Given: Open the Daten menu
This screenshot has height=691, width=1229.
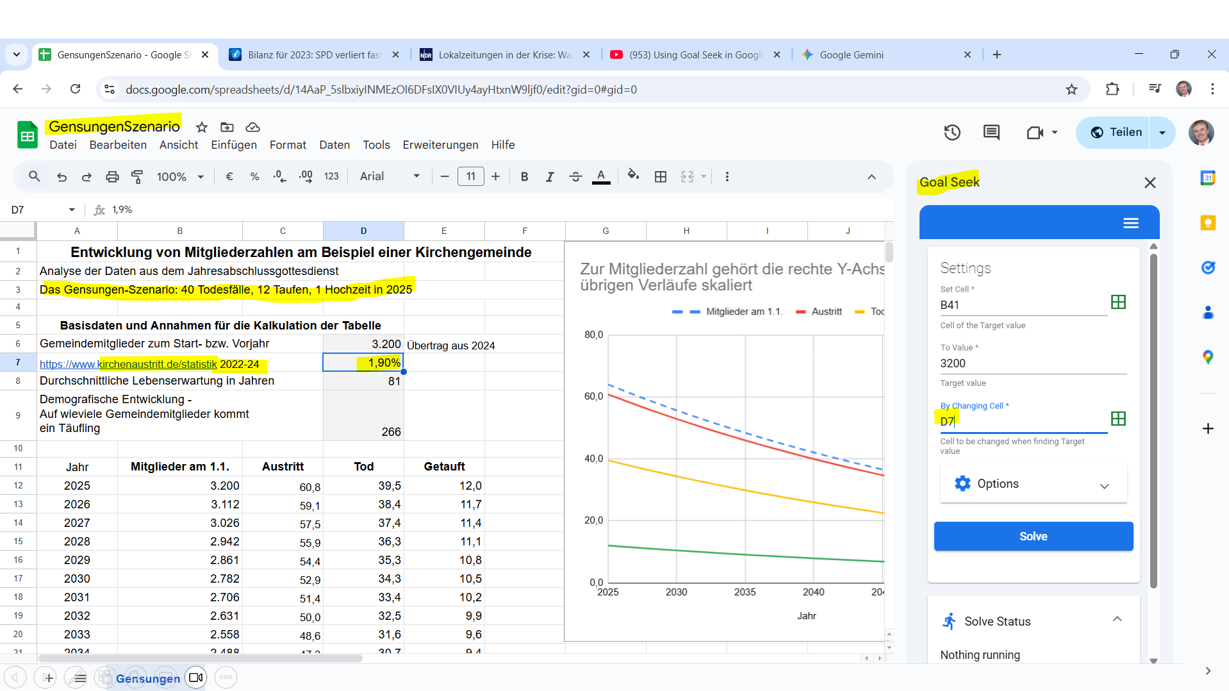Looking at the screenshot, I should 334,145.
